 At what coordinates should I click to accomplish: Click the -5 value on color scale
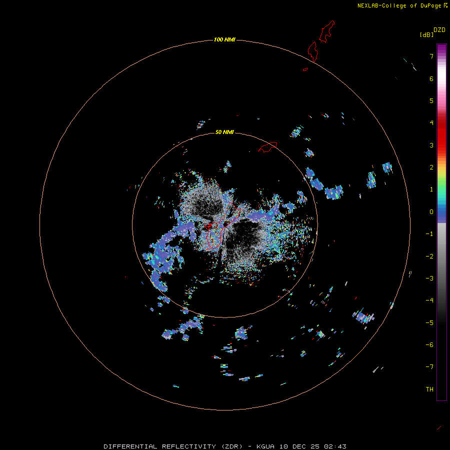tap(429, 323)
